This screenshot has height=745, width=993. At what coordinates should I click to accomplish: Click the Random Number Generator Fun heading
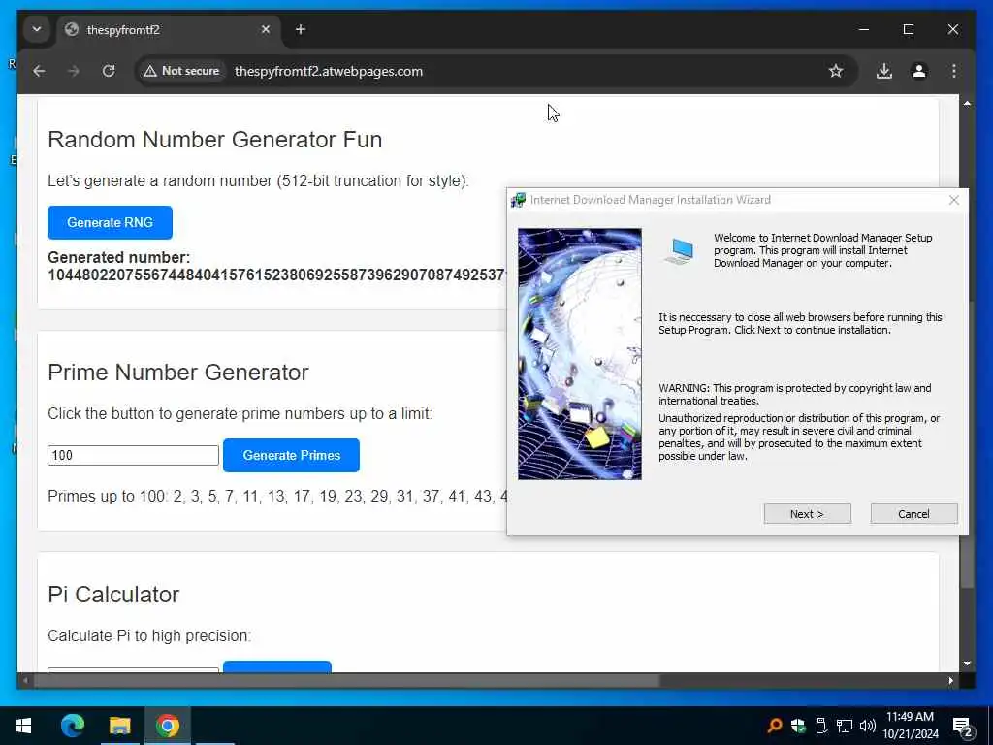[x=214, y=140]
